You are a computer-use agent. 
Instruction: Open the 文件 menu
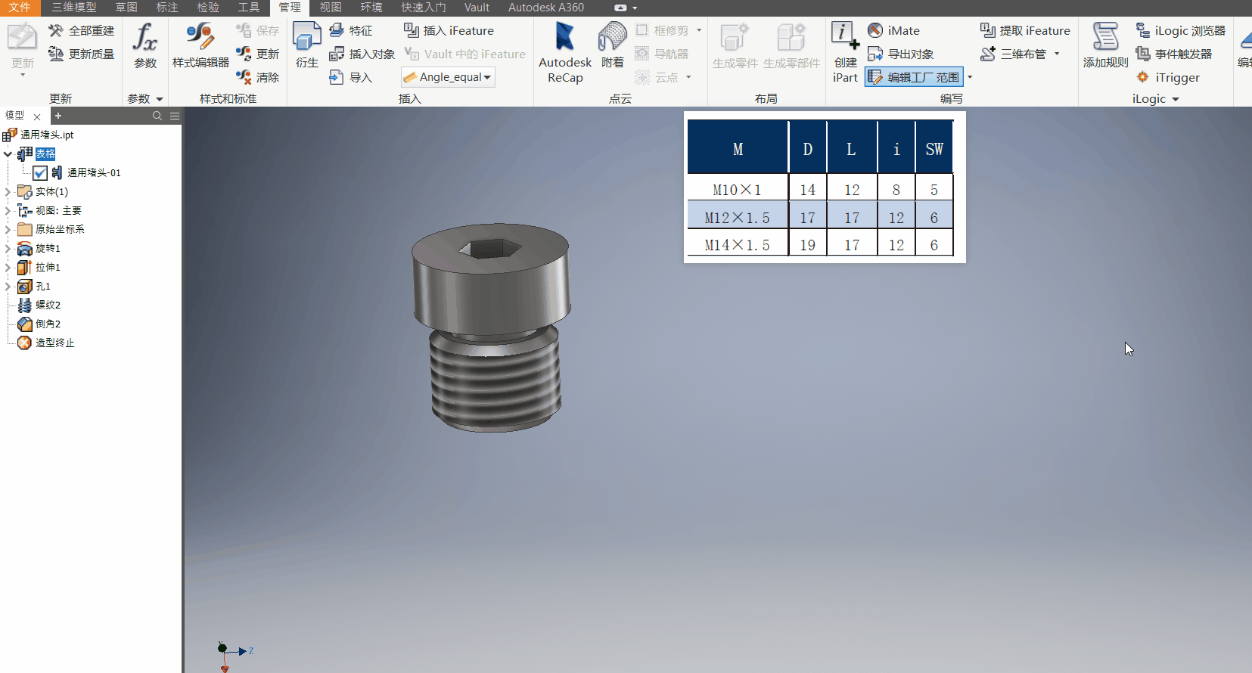(20, 8)
